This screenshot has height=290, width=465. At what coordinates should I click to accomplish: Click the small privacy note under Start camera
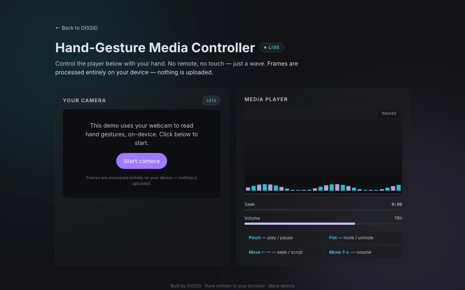coord(142,181)
